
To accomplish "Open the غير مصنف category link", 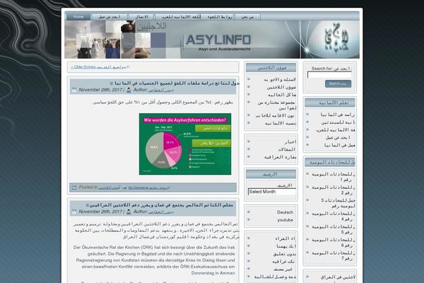I will coord(283,269).
